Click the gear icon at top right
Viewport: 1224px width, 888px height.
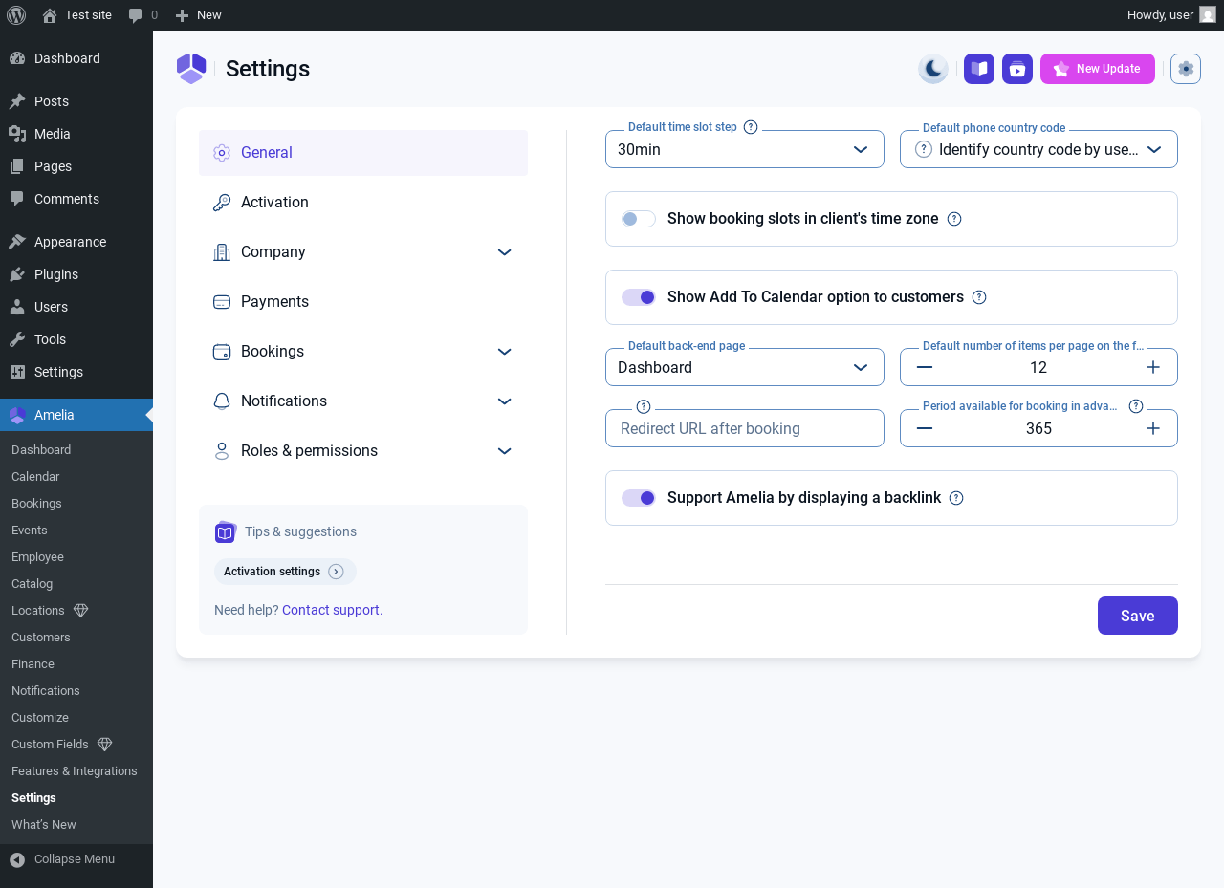1186,69
